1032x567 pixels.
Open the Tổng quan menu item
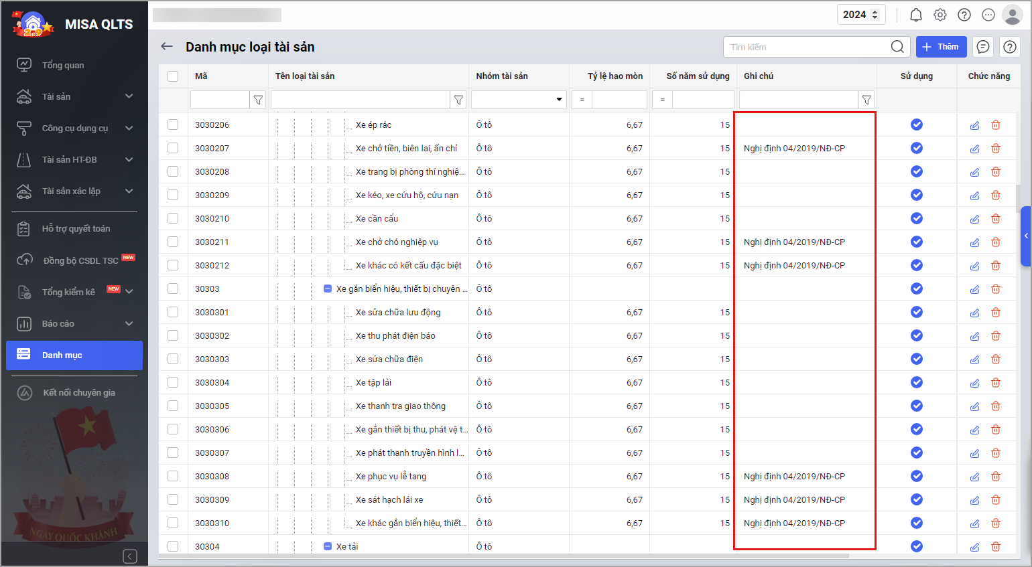pyautogui.click(x=63, y=65)
